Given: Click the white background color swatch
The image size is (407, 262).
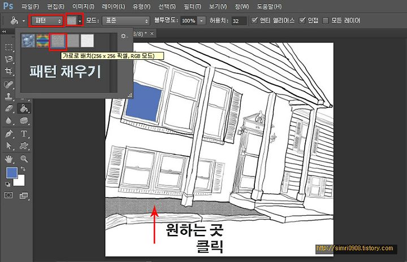Looking at the screenshot, I should (20, 182).
